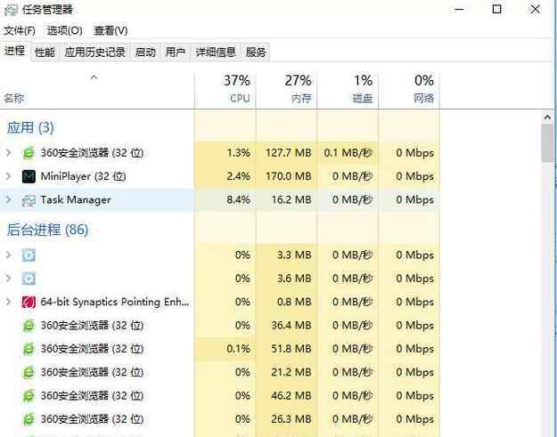Select the Task Manager row name
The width and height of the screenshot is (557, 437).
pos(76,199)
